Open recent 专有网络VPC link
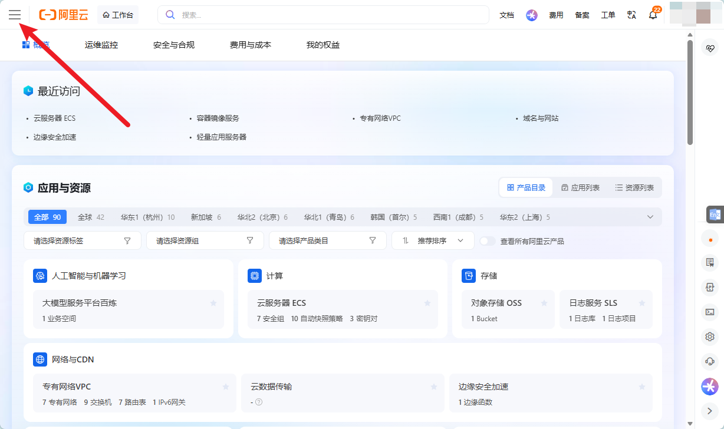Viewport: 724px width, 429px height. tap(380, 118)
